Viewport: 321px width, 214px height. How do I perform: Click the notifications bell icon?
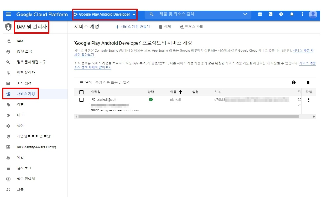(292, 14)
